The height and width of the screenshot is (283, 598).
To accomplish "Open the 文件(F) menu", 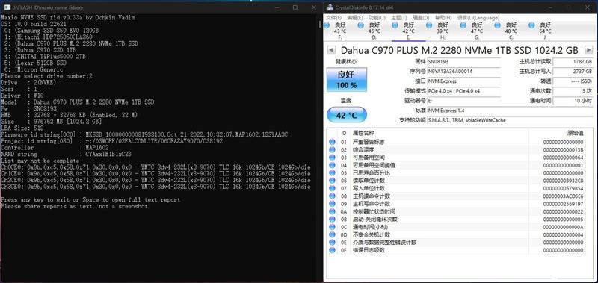I will coord(333,17).
